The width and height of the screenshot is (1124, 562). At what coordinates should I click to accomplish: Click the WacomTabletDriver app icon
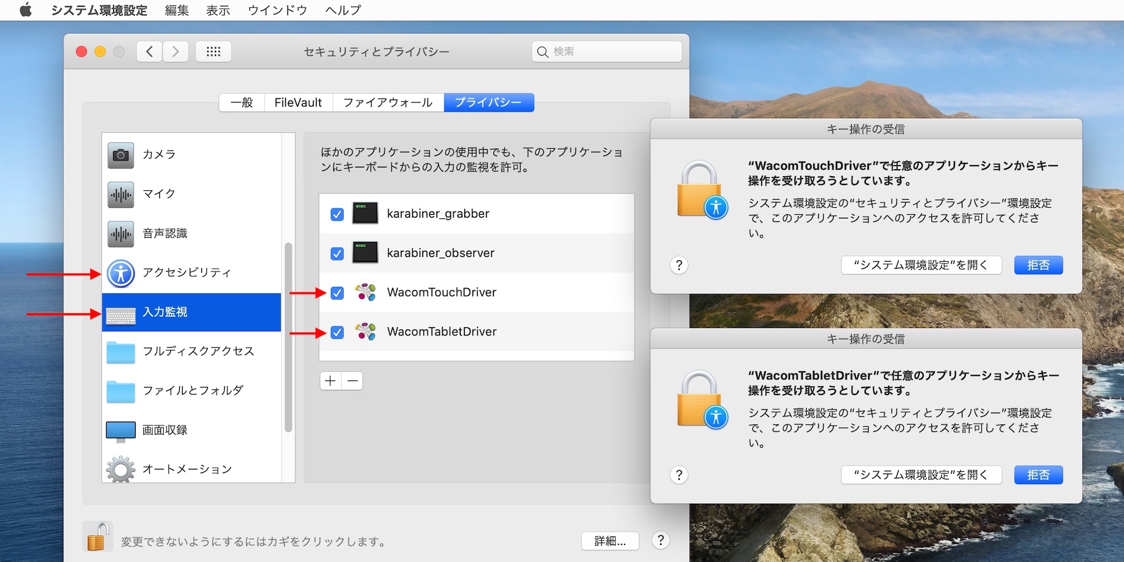(x=365, y=331)
